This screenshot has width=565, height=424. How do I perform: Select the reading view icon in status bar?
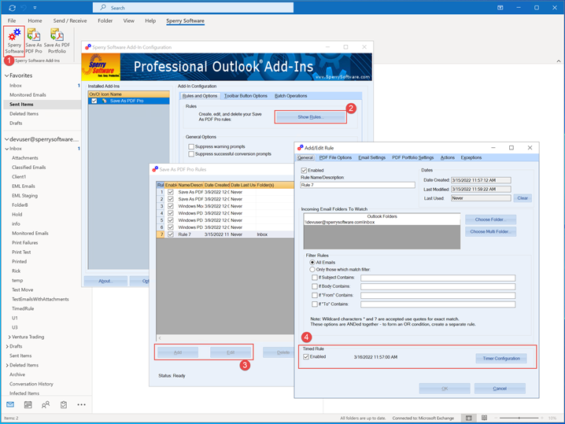(484, 418)
